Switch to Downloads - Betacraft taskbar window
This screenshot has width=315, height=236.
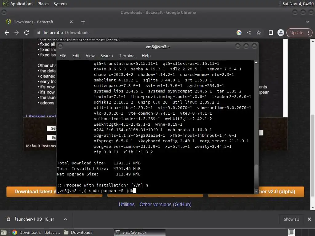tap(36, 232)
